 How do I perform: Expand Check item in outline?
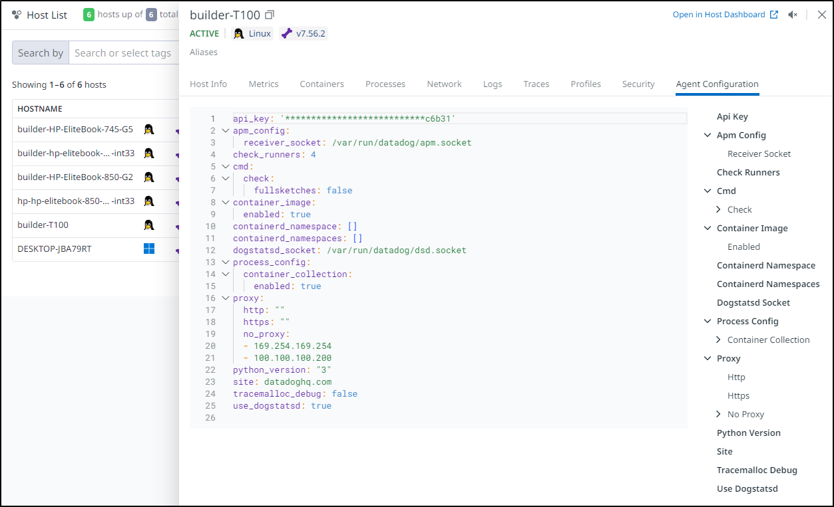click(718, 209)
